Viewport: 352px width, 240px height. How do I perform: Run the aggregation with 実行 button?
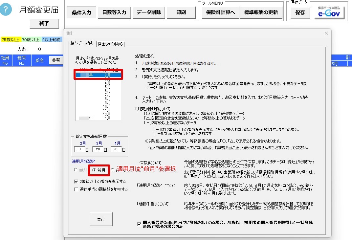101,219
